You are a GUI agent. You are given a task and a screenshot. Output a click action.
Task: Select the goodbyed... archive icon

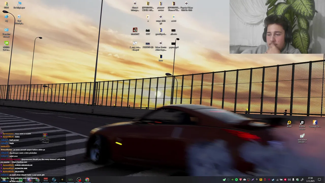[161, 32]
